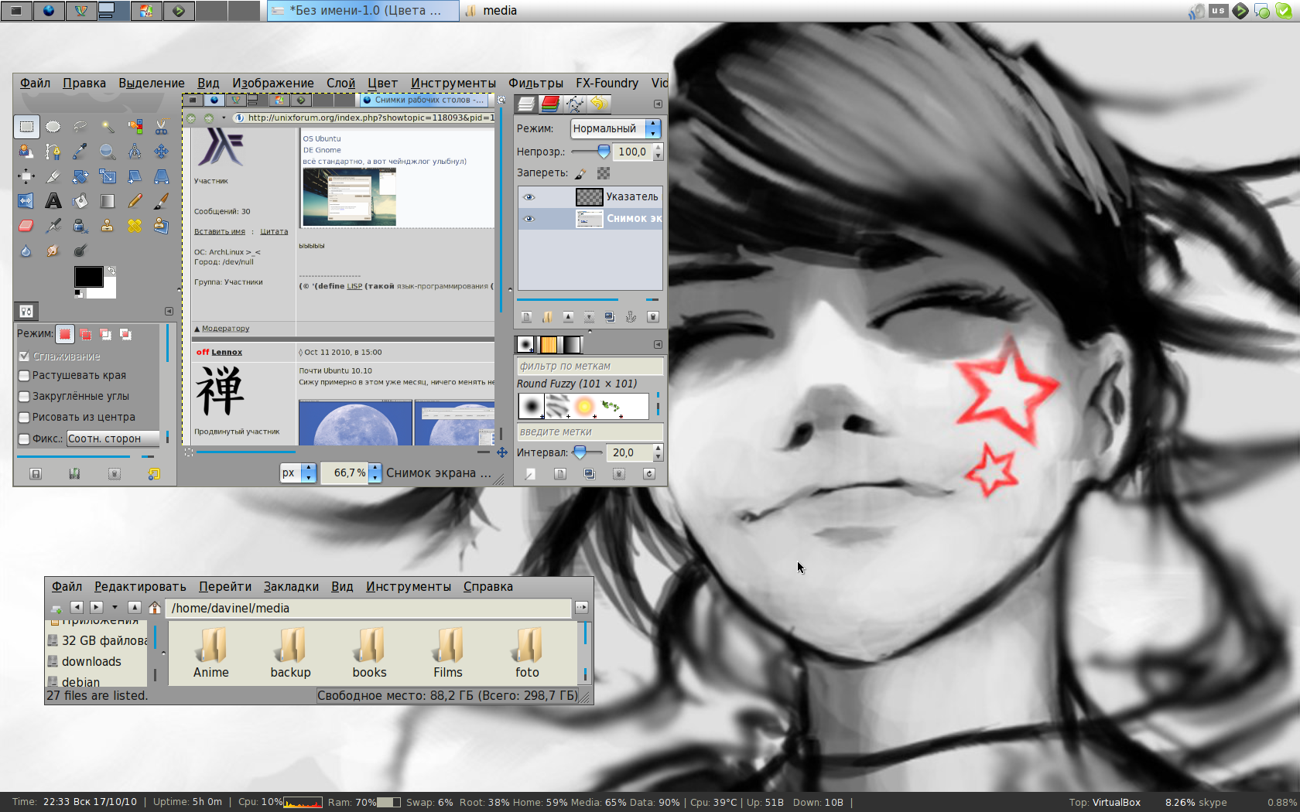Open the Anime folder
The width and height of the screenshot is (1300, 812).
pyautogui.click(x=211, y=653)
